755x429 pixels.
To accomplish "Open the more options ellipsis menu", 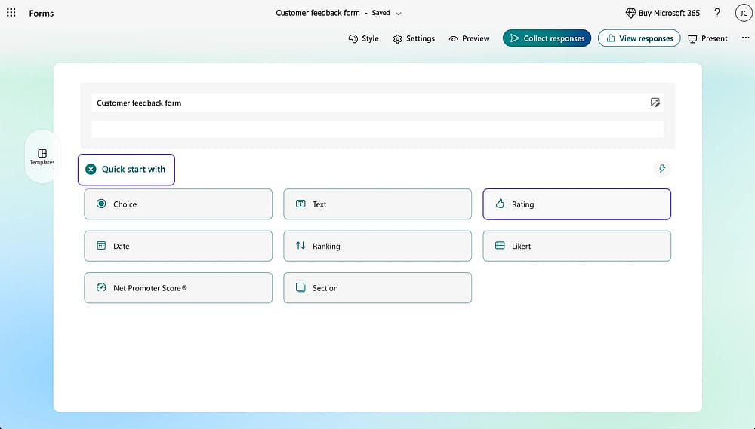I will (745, 38).
